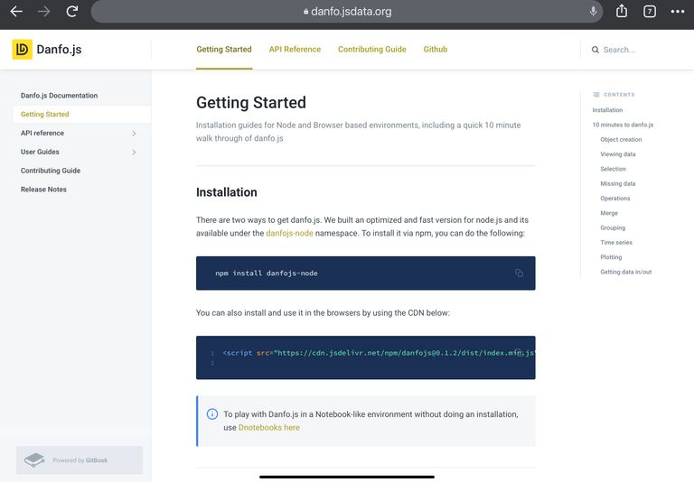Open API reference in the sidebar

point(42,133)
